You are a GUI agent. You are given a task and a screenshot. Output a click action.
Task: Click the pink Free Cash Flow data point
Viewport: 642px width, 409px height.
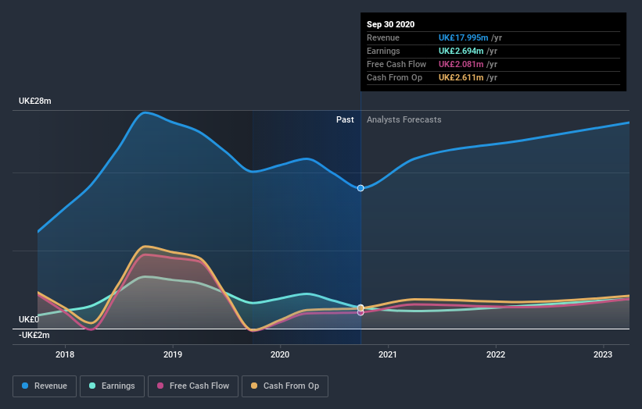coord(360,313)
